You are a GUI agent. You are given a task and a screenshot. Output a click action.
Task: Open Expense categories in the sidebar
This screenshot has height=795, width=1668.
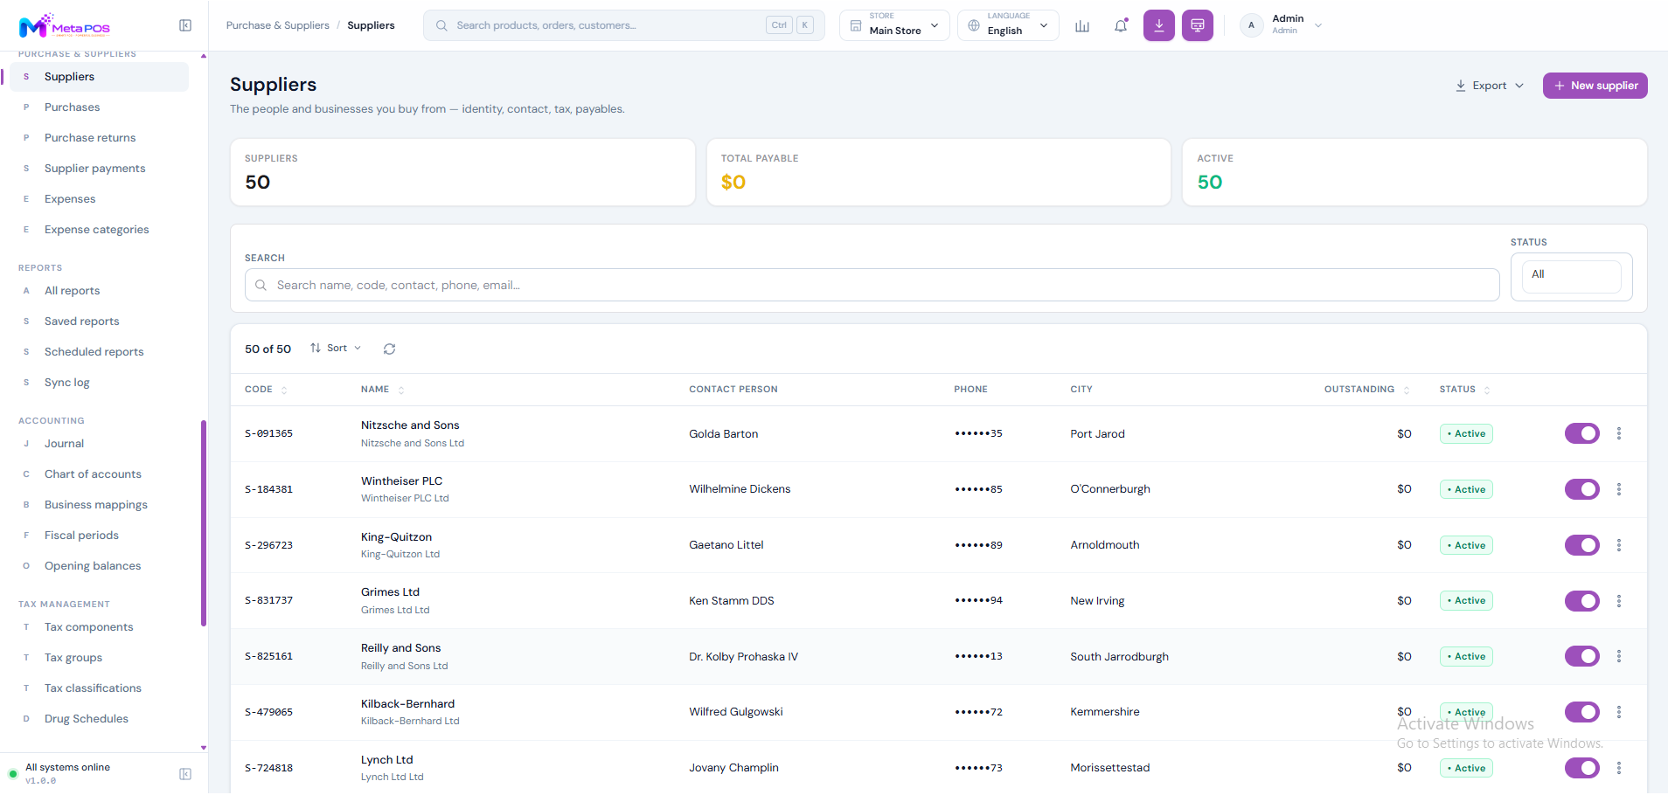coord(97,230)
